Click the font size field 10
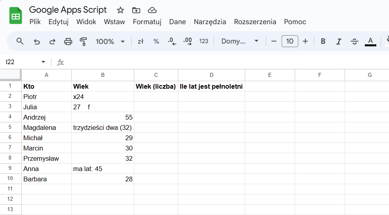The width and height of the screenshot is (389, 215). coord(290,41)
